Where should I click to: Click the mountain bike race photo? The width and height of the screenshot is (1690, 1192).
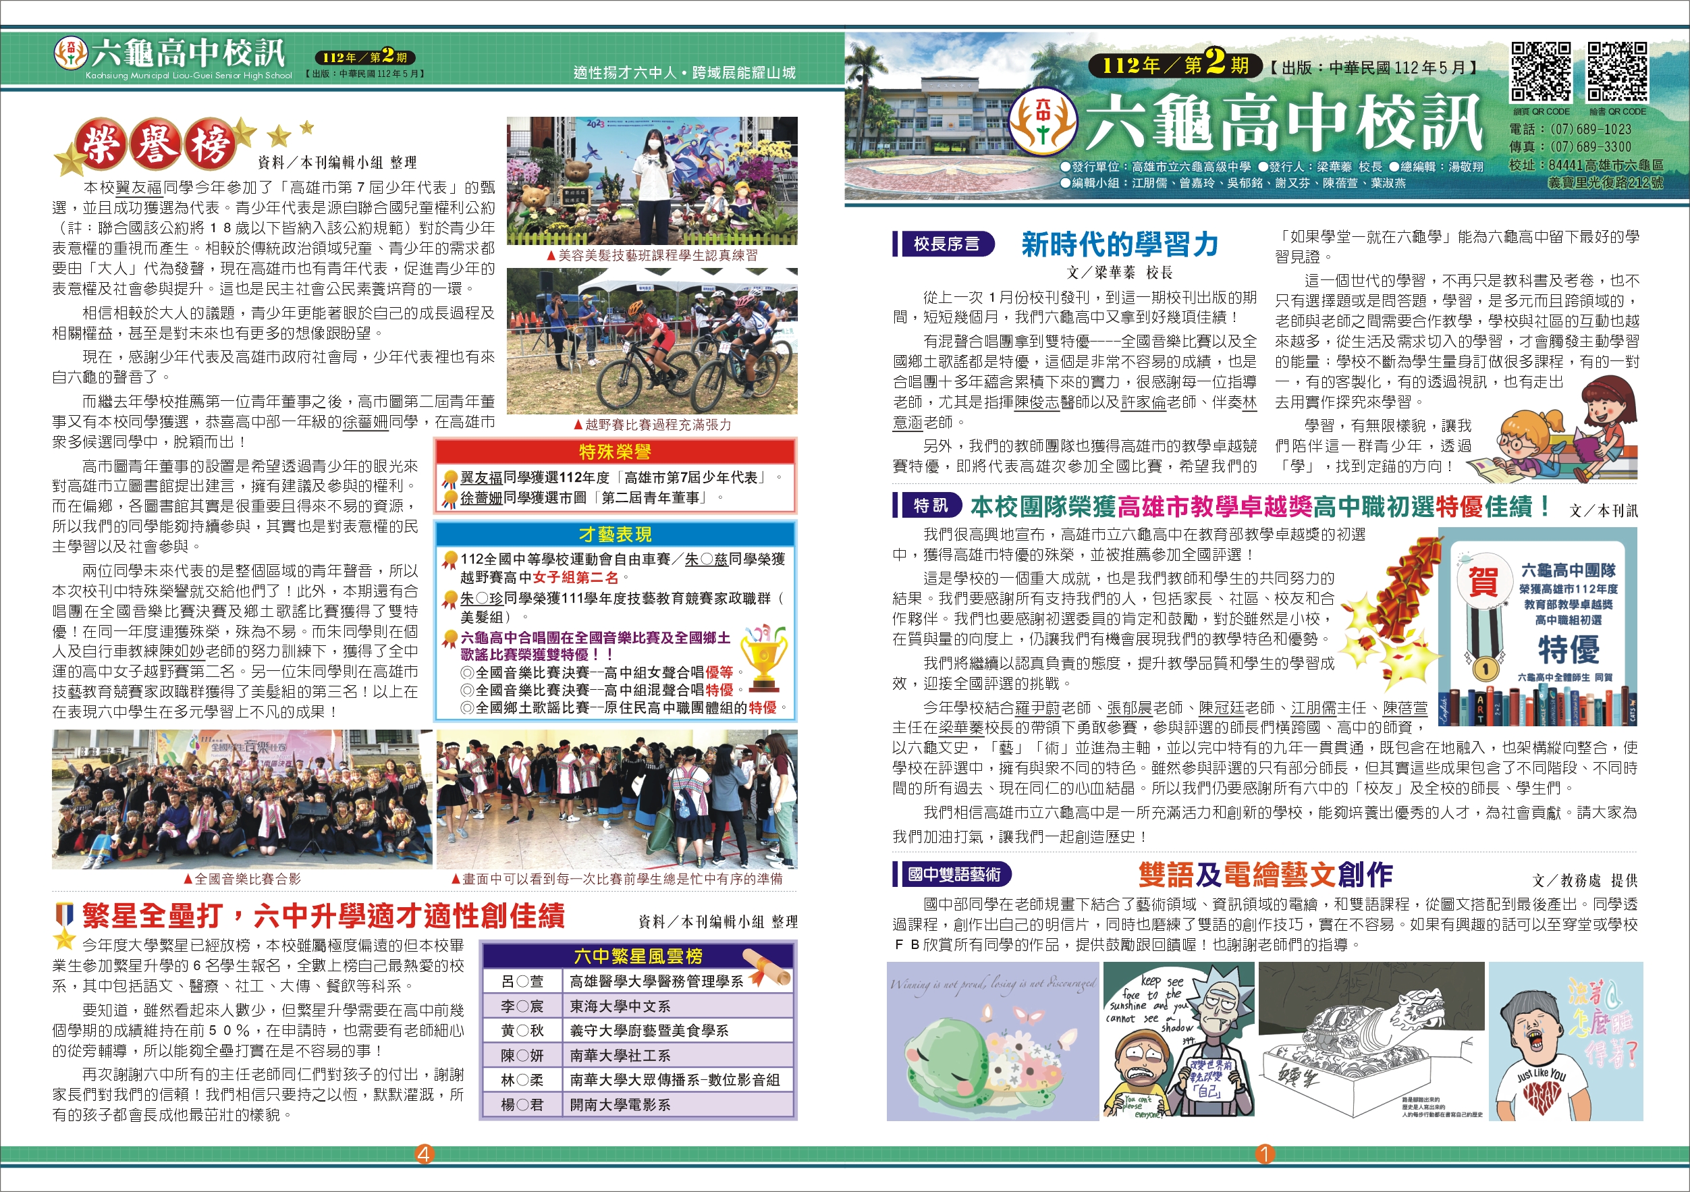pyautogui.click(x=651, y=341)
